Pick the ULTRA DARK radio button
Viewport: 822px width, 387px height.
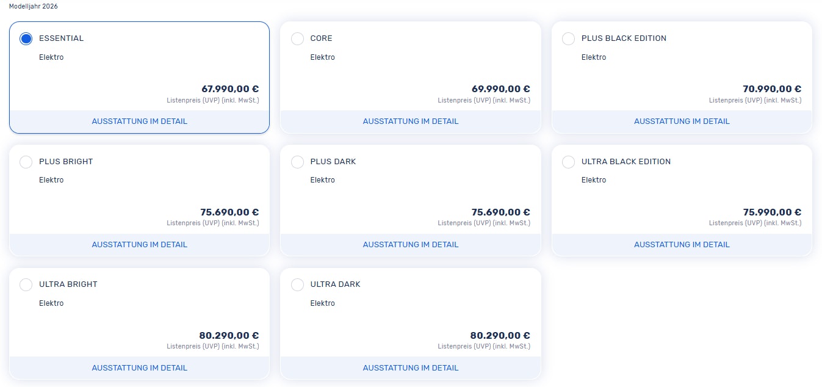[297, 284]
